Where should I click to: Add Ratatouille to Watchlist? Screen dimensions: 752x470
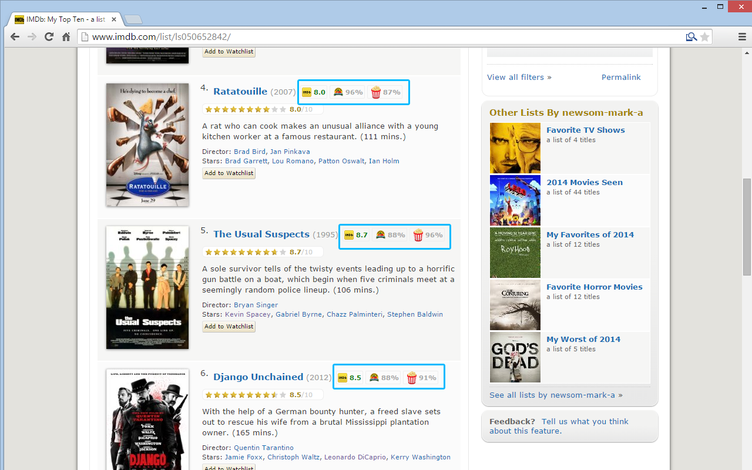pyautogui.click(x=229, y=173)
